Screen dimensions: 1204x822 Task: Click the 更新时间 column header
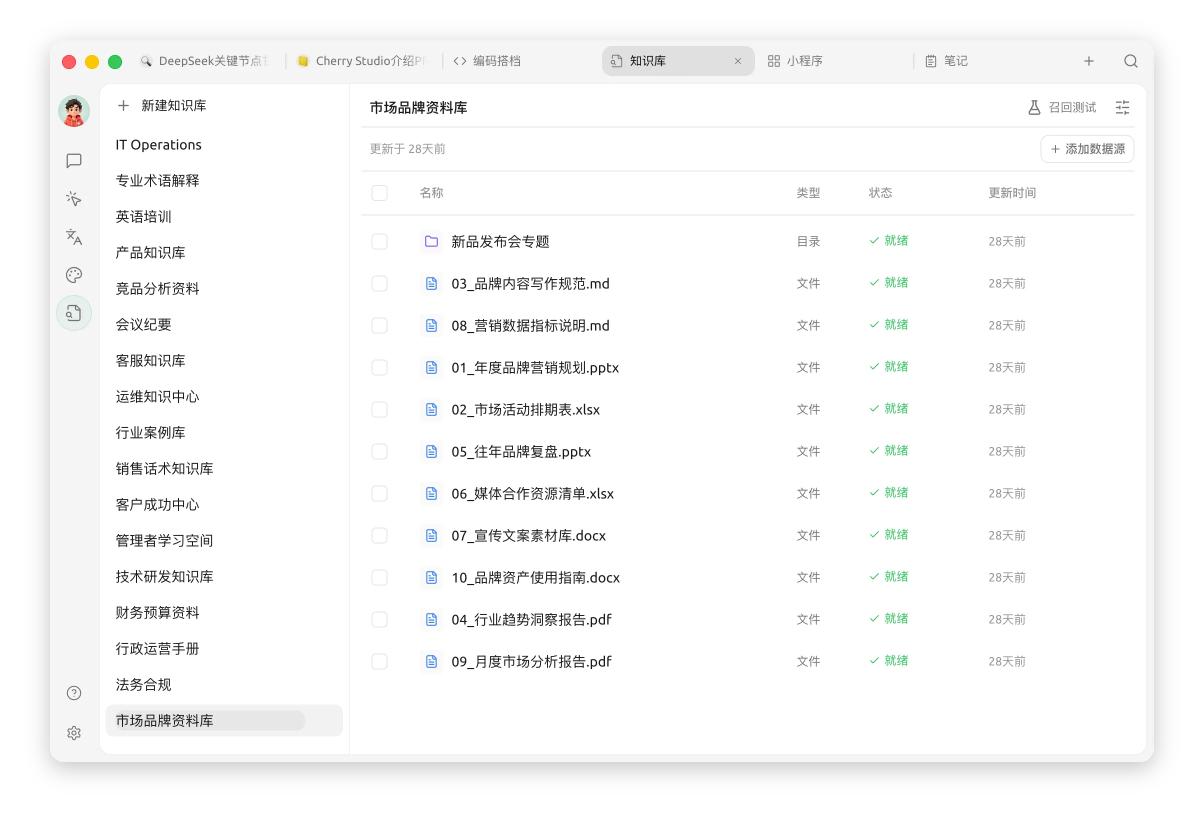pos(1012,192)
